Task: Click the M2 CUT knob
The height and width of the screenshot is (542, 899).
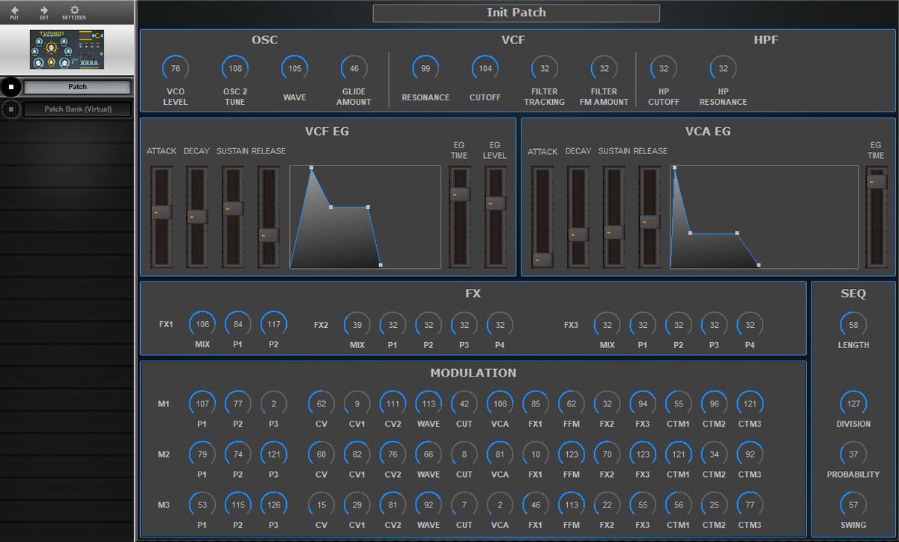Action: (x=464, y=454)
